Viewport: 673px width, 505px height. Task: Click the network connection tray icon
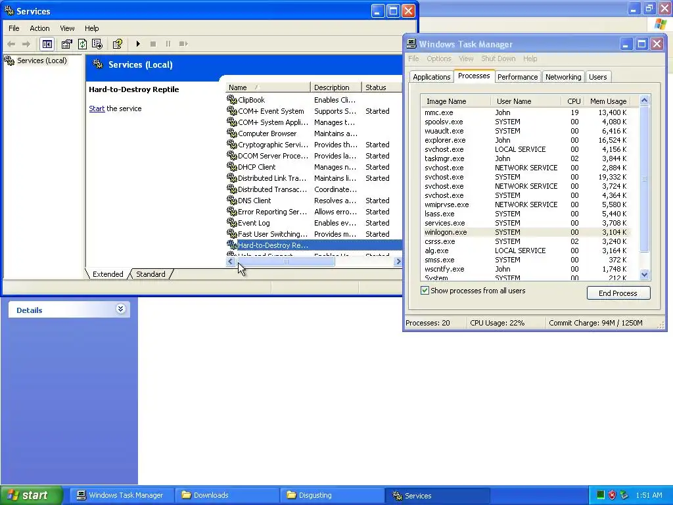(624, 495)
